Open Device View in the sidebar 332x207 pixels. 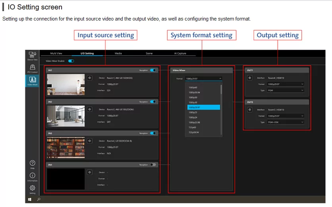pos(32,56)
